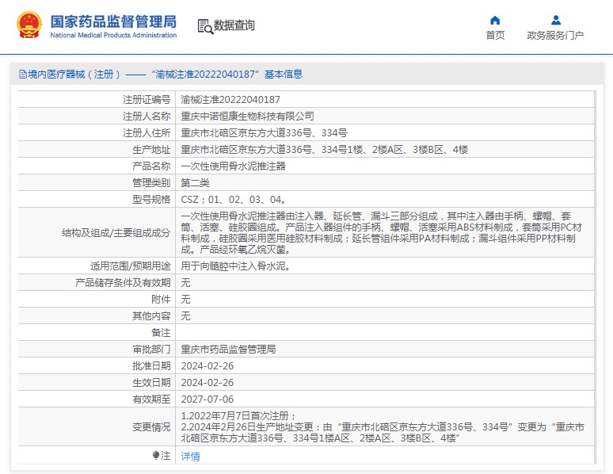The height and width of the screenshot is (474, 613).
Task: Select production address ending 3楼B区、4楼
Action: click(x=325, y=150)
